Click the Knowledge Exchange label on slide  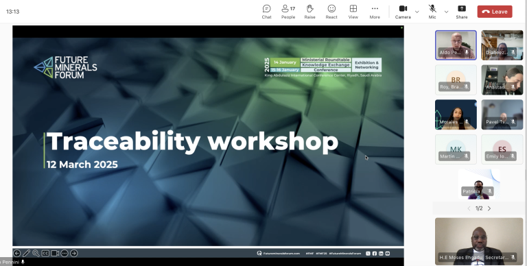coord(326,65)
